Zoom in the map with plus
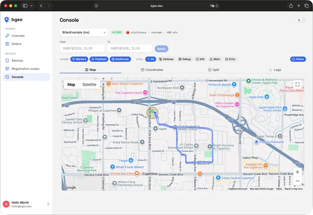 297,172
